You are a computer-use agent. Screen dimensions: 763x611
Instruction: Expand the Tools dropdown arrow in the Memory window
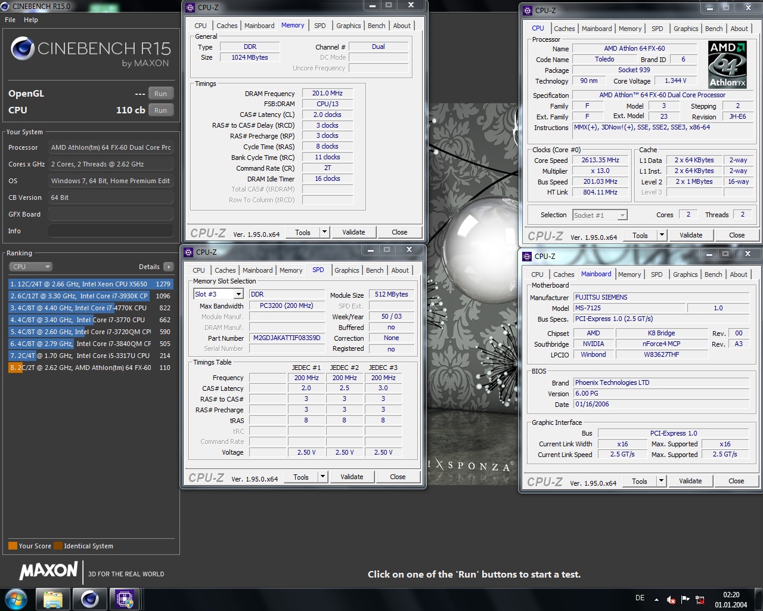(x=324, y=232)
